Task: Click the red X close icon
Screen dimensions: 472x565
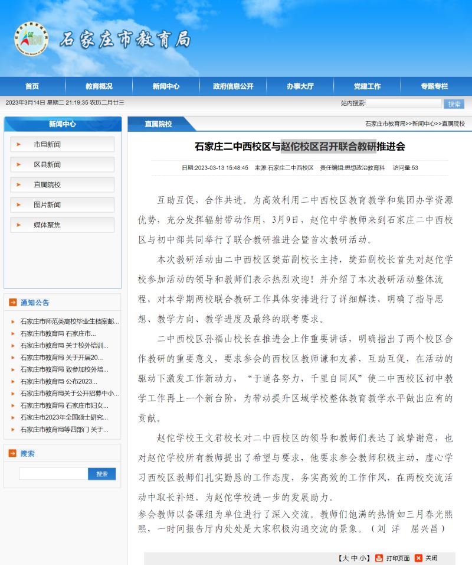Action: coord(418,558)
